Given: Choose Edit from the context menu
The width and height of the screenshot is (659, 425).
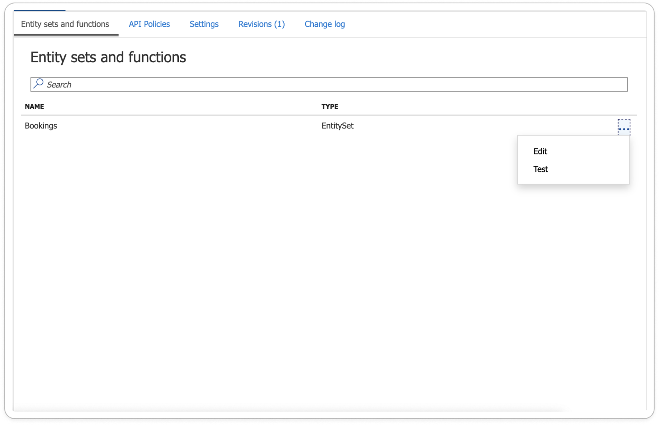Looking at the screenshot, I should point(540,151).
